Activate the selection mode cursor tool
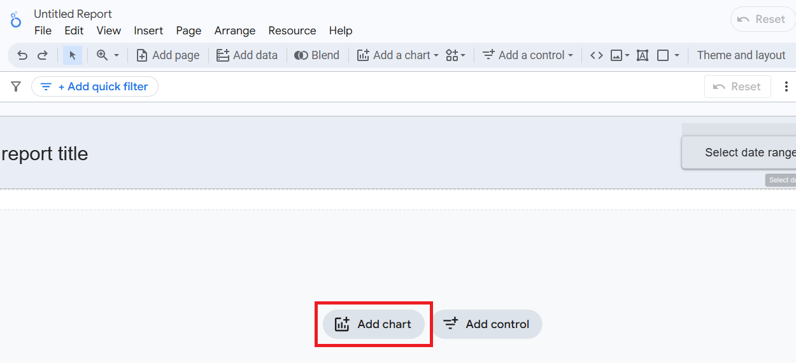Viewport: 796px width, 363px height. pos(73,55)
